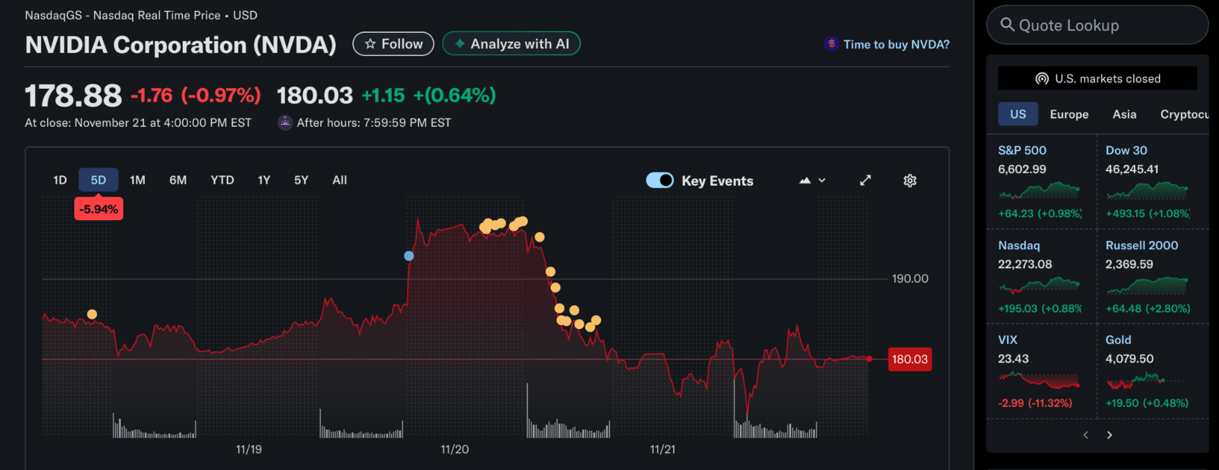Click the Follow star button

[393, 44]
